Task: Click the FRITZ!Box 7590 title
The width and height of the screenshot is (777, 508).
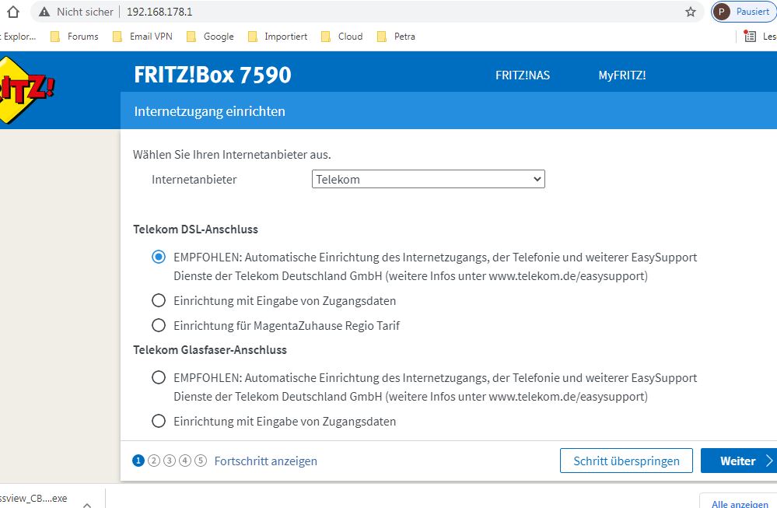Action: (x=212, y=75)
